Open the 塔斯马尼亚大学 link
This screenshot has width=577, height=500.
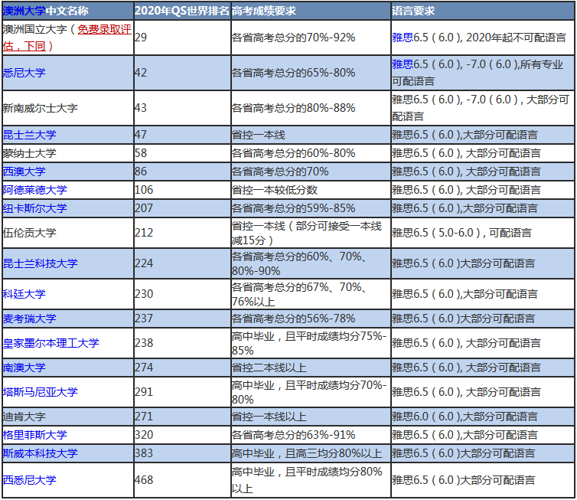click(40, 392)
